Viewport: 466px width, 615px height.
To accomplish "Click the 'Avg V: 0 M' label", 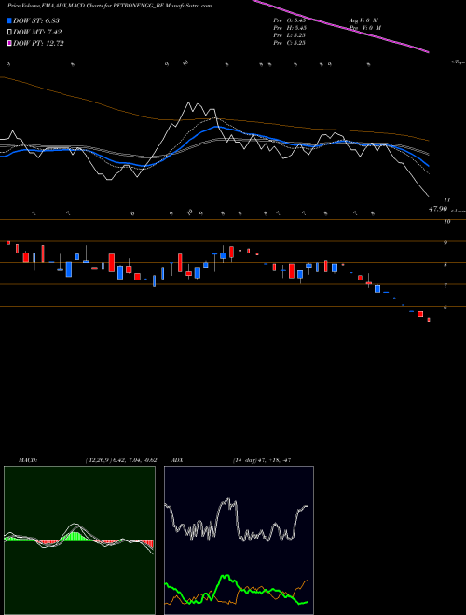I will pos(363,20).
